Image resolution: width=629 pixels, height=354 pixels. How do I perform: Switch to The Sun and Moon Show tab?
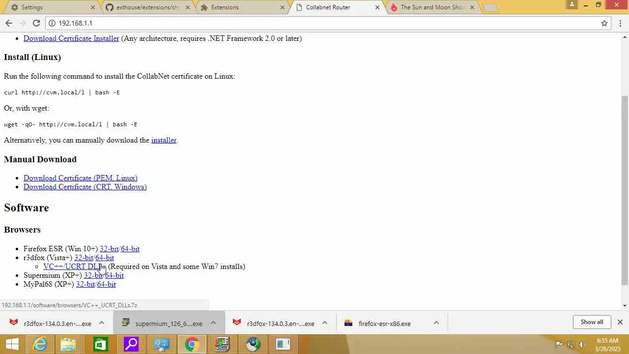pyautogui.click(x=432, y=7)
